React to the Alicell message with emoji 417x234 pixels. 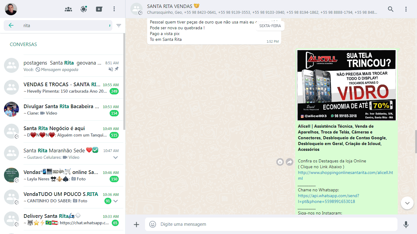[x=280, y=162]
